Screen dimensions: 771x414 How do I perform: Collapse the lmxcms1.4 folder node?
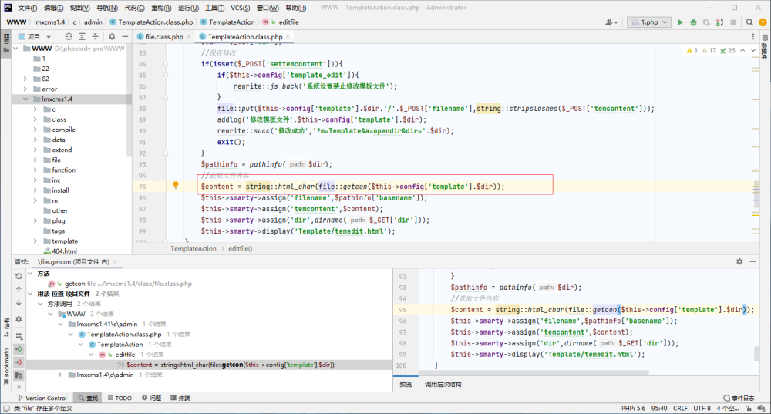click(x=25, y=99)
